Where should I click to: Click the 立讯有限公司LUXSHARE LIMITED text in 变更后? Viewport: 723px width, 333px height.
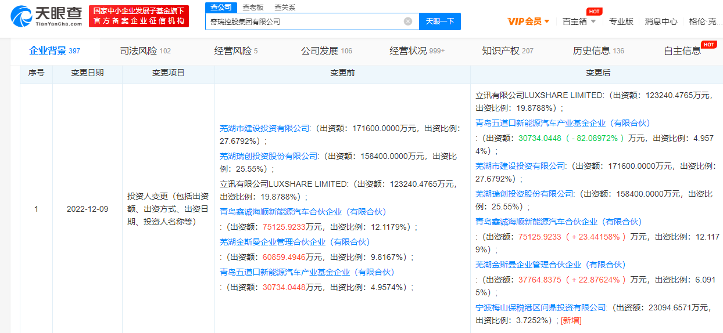(540, 95)
